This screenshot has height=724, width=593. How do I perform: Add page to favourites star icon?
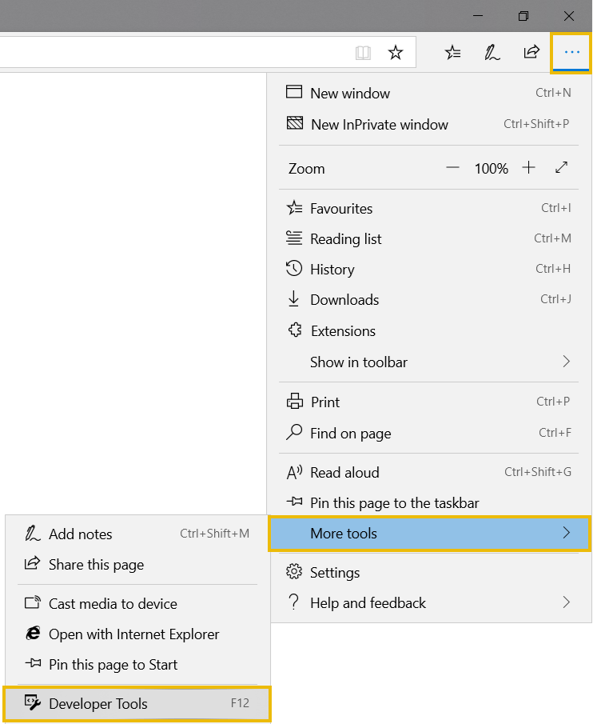[396, 53]
